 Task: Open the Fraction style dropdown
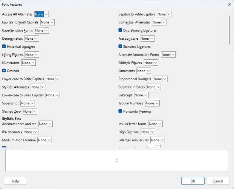tap(147, 39)
